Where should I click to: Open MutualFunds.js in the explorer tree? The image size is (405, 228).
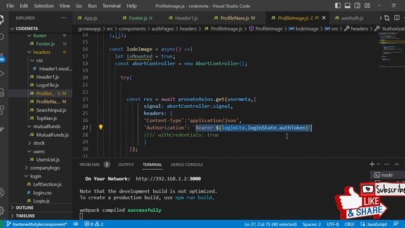(x=53, y=135)
